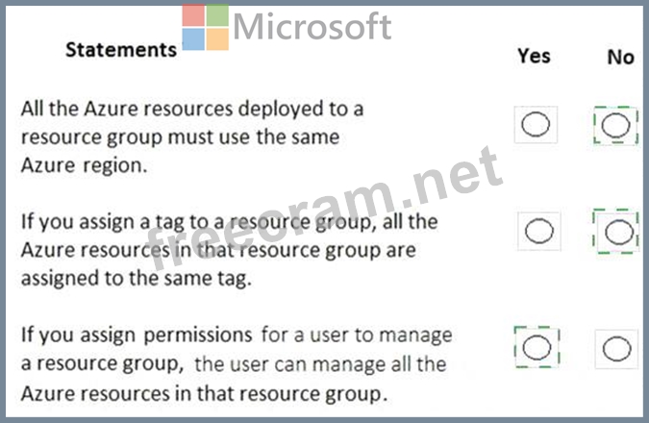Viewport: 649px width, 423px height.
Task: Choose No for the resource group tag statement
Action: [618, 232]
